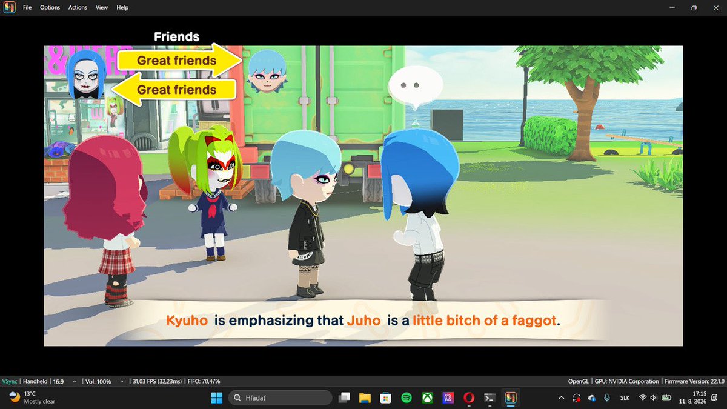
Task: Click the speech bubble with two dots
Action: tap(415, 87)
